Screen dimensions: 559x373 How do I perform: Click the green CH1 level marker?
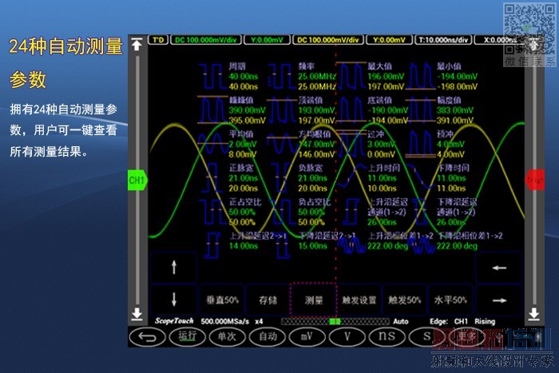tap(137, 180)
